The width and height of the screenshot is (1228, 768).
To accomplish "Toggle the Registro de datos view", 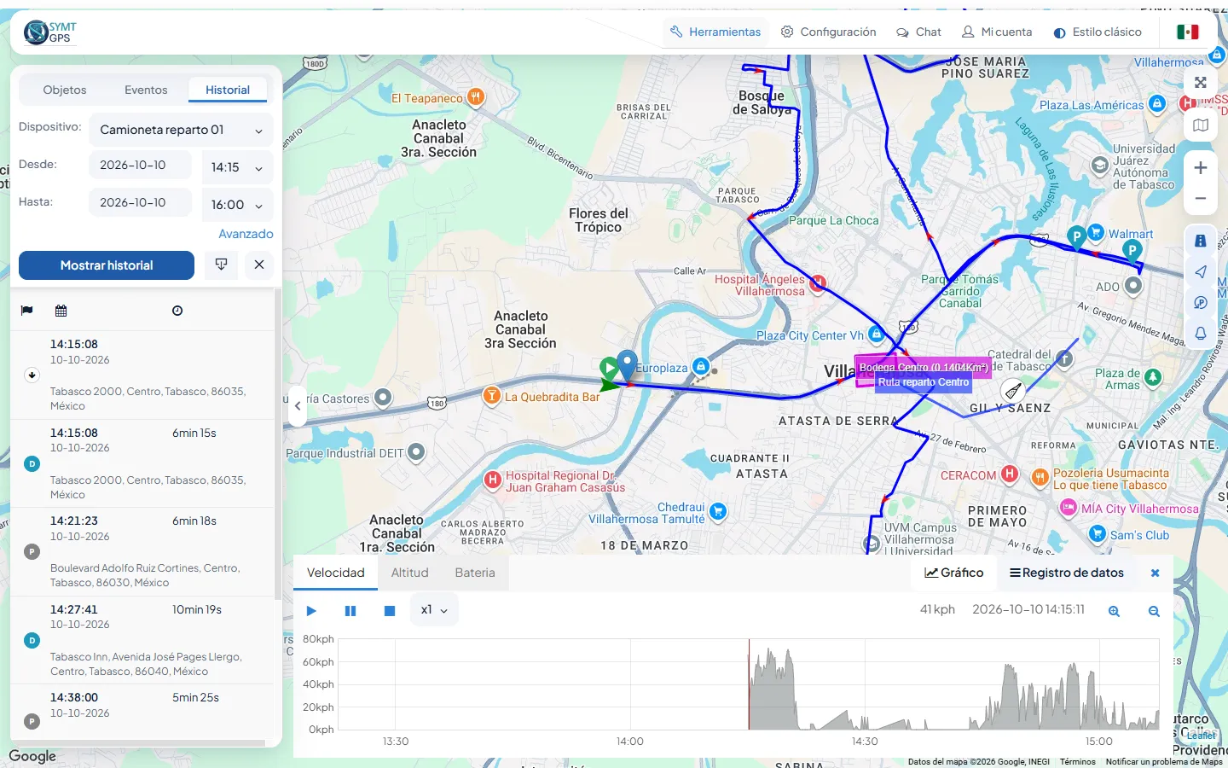I will [x=1067, y=573].
